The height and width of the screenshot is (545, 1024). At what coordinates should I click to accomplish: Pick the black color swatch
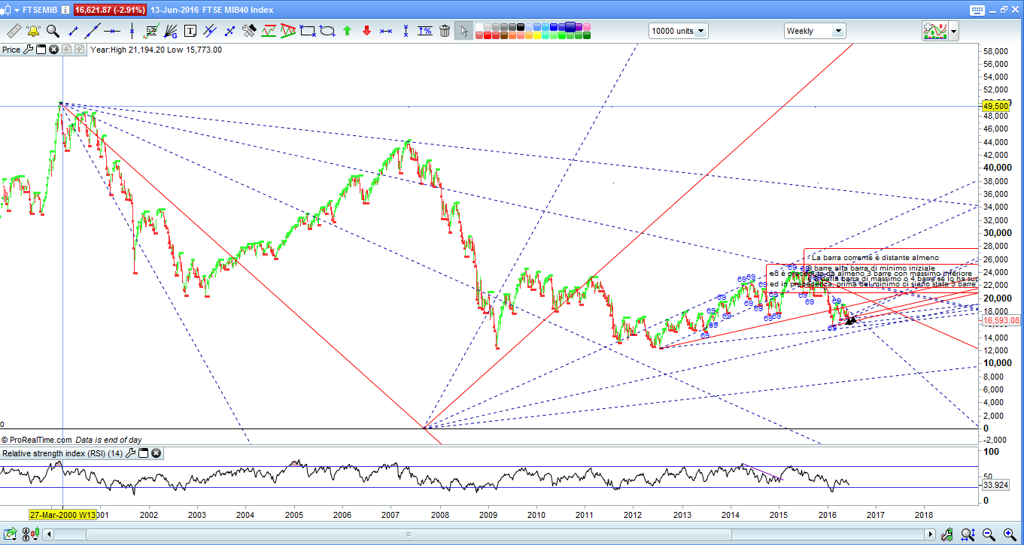point(521,27)
